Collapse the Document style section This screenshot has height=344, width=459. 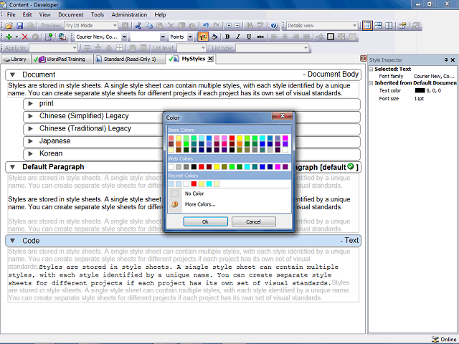tap(13, 75)
